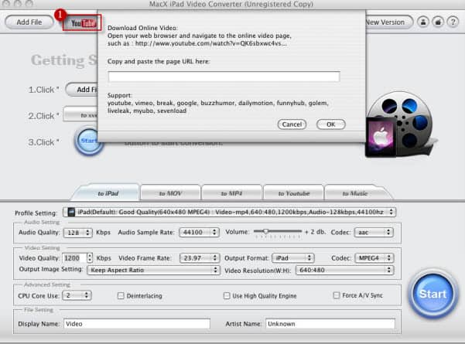465x344 pixels.
Task: Enable the Deinterlacing checkbox
Action: [121, 296]
